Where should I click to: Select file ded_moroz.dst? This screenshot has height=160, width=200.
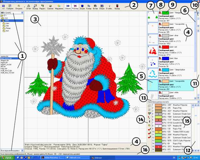tap(6, 58)
